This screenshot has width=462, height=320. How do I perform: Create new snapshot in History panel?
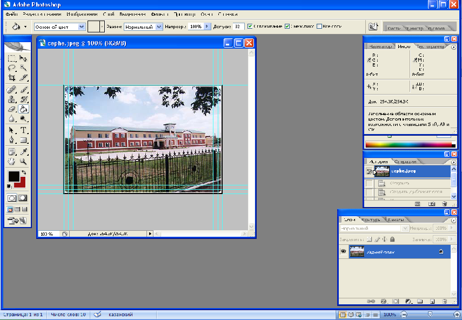click(x=432, y=204)
